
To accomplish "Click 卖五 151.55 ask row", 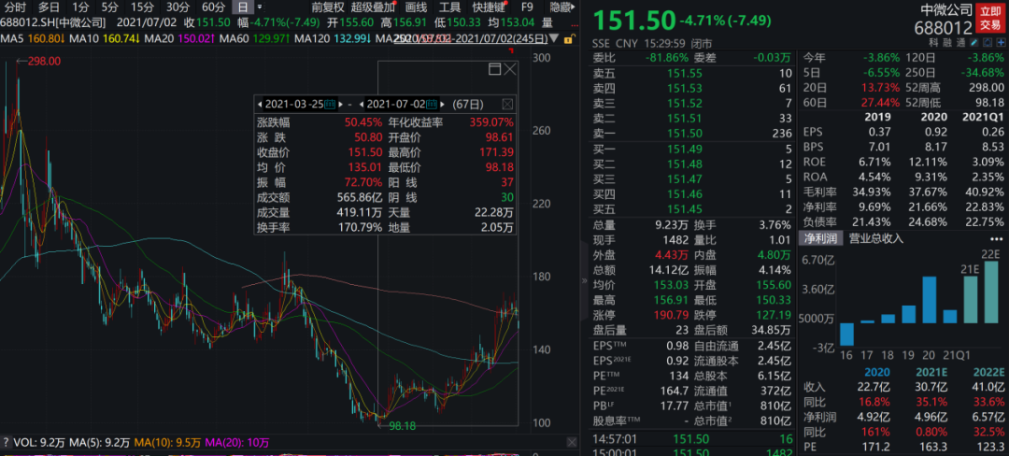I will tap(692, 73).
